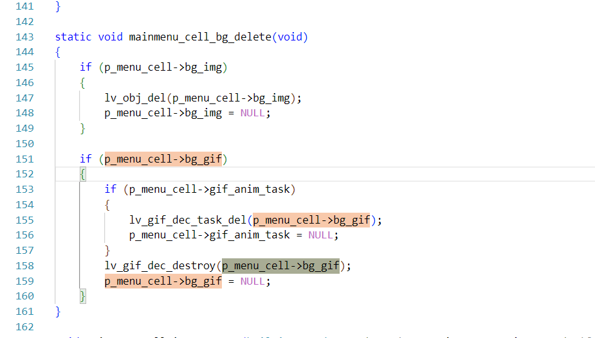Click NULL on line 156
Image resolution: width=595 pixels, height=338 pixels.
tap(320, 235)
